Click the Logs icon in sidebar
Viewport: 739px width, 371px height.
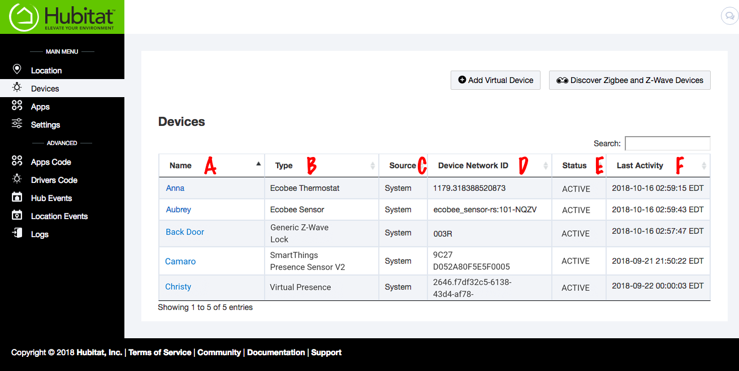coord(17,233)
